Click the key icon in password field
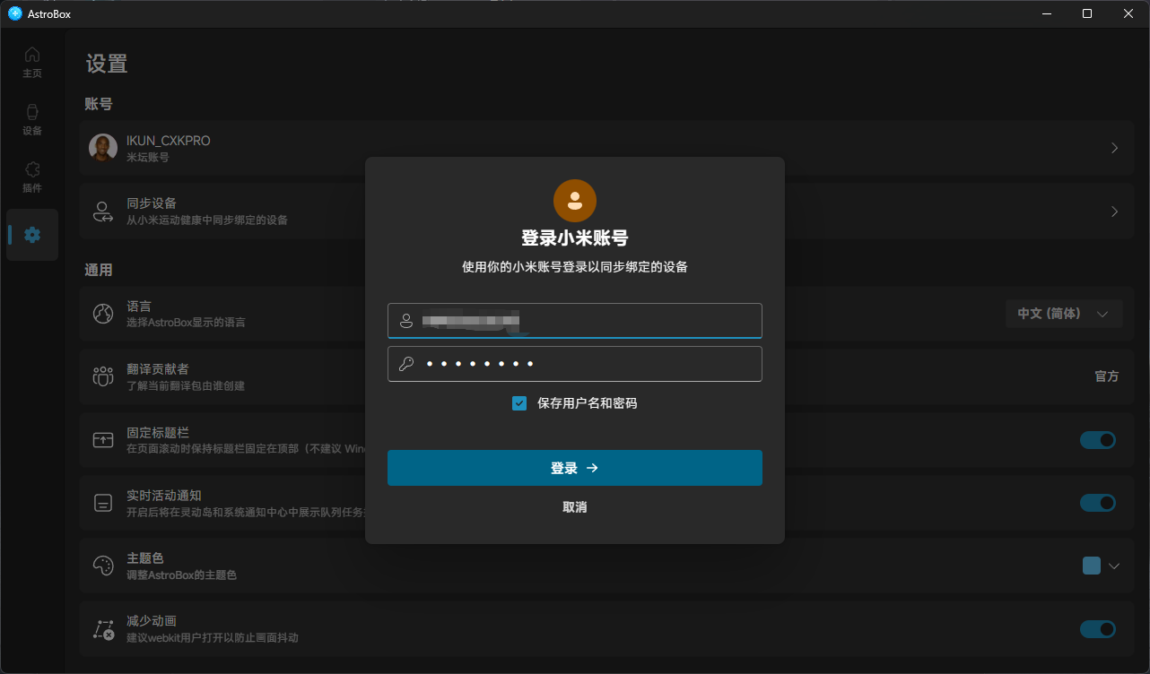 (406, 364)
